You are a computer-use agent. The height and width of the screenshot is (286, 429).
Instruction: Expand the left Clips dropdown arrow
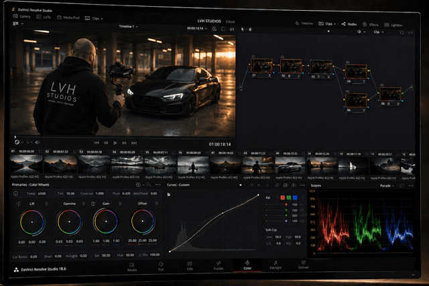tap(102, 19)
